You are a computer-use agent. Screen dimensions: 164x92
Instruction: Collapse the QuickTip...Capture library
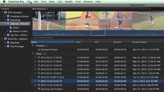2,39
